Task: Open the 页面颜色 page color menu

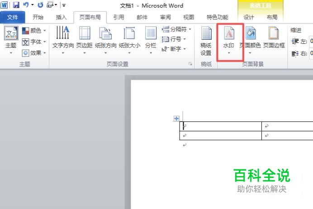Action: [250, 40]
